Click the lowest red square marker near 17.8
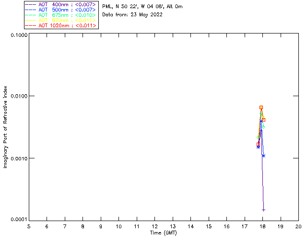This screenshot has height=245, width=307. tap(258, 145)
